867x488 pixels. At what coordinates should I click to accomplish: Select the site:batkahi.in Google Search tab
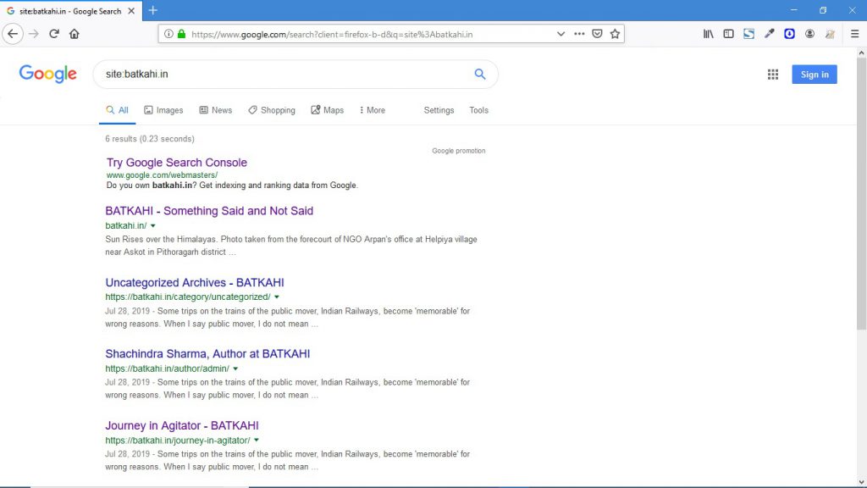tap(71, 11)
